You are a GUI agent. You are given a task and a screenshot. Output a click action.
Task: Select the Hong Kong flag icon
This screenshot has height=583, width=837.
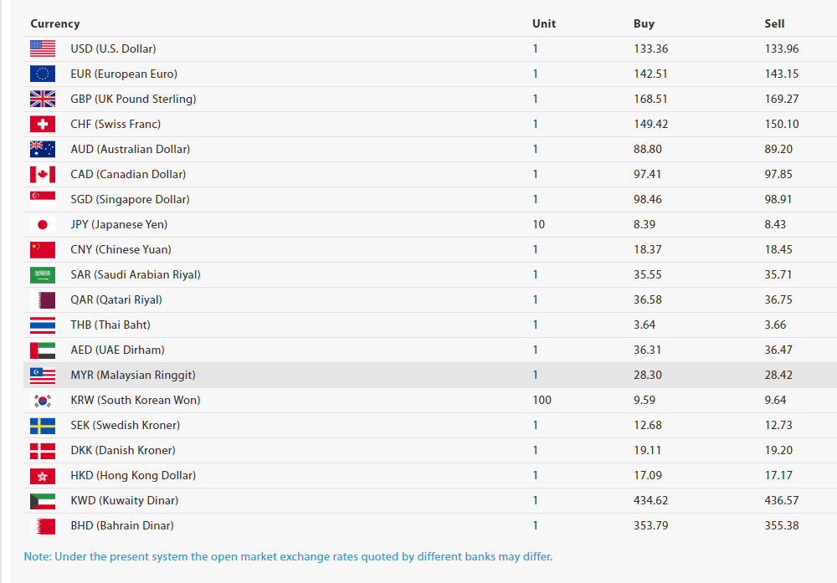tap(43, 475)
